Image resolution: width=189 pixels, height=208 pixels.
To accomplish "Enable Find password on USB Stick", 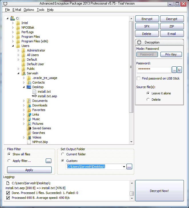I will pos(138,78).
